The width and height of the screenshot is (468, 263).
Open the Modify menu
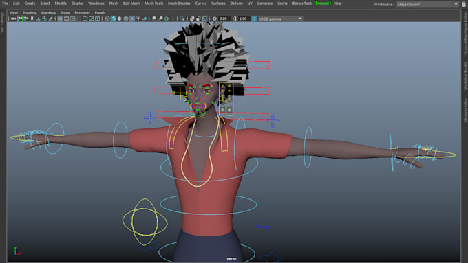61,3
